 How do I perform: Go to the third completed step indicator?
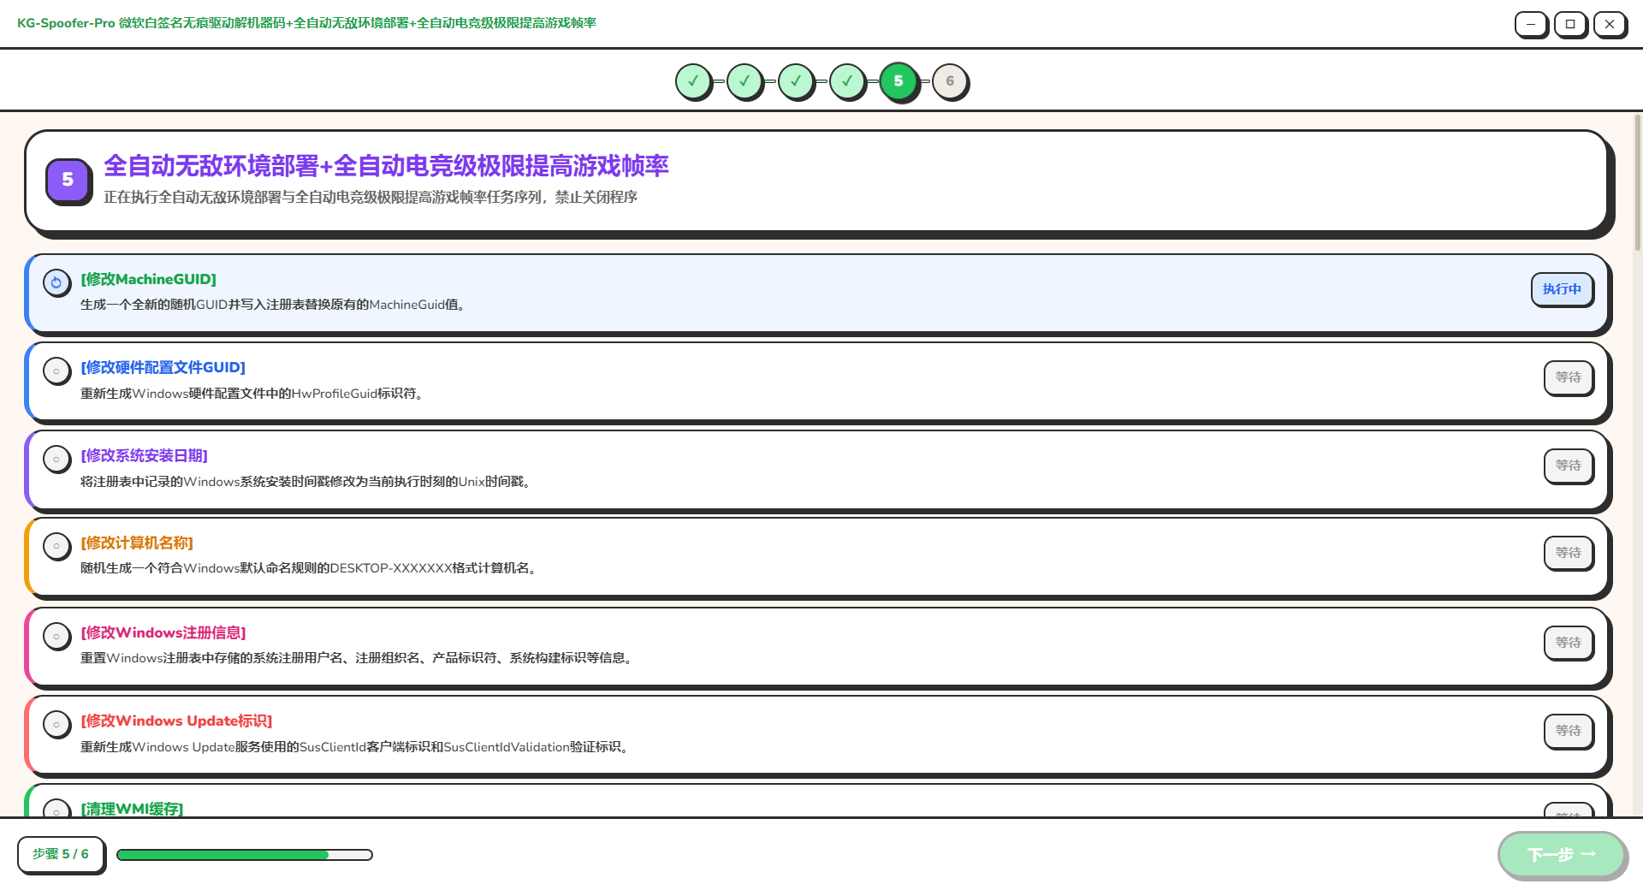(796, 81)
